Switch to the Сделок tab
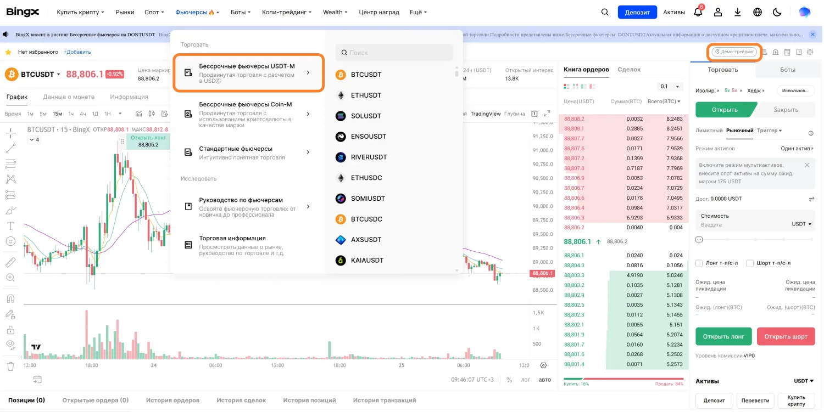This screenshot has height=412, width=824. pos(629,69)
